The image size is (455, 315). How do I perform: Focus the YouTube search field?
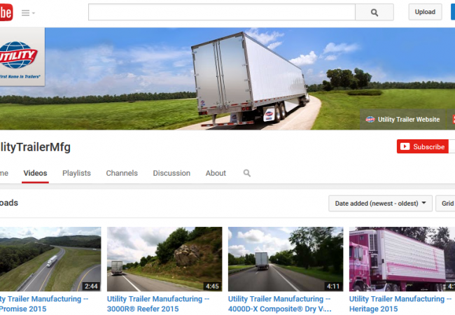pyautogui.click(x=222, y=12)
